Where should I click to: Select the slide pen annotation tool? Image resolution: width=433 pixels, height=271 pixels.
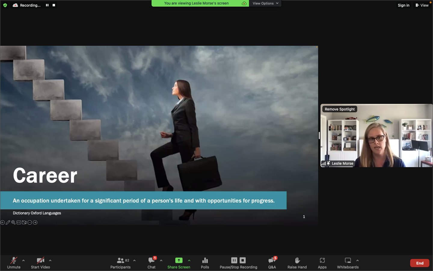8,223
